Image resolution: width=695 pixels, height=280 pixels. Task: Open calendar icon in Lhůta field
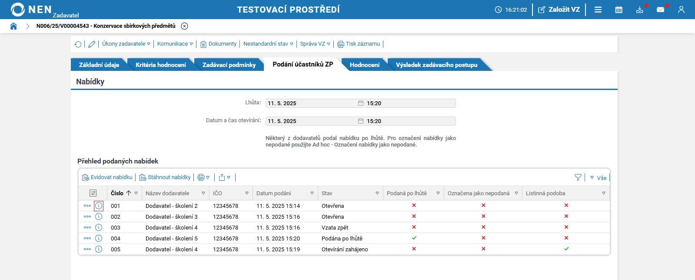[361, 103]
